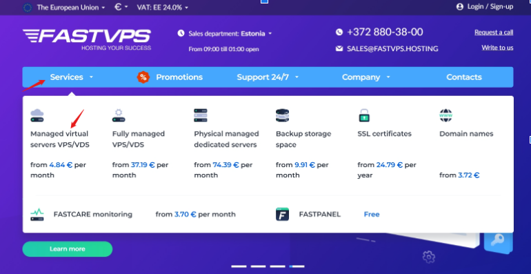Image resolution: width=531 pixels, height=274 pixels.
Task: Expand the Services menu arrow
Action: [x=91, y=77]
